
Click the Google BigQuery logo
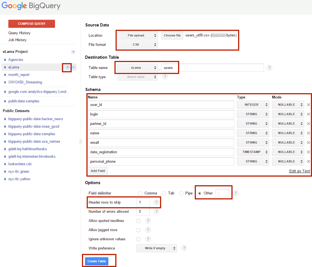[31, 6]
